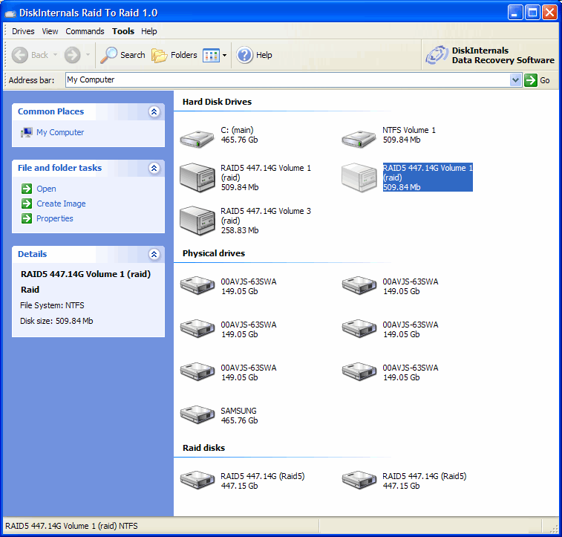Screen dimensions: 562x537
Task: Click the Physical drives heading
Action: point(214,253)
